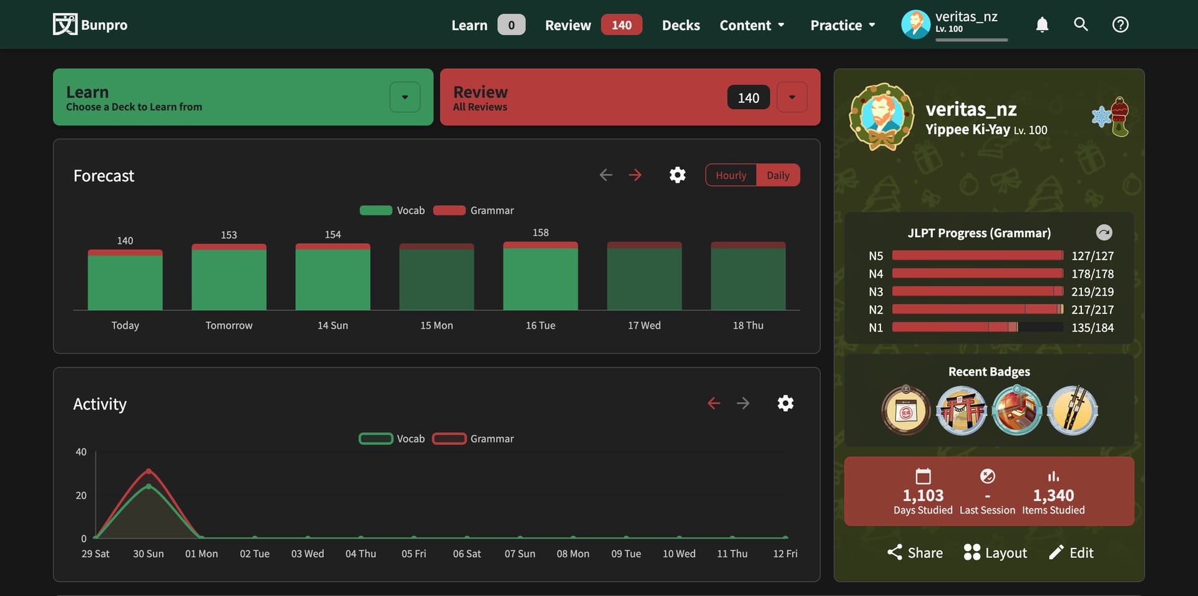
Task: Open Activity settings gear
Action: [x=785, y=403]
